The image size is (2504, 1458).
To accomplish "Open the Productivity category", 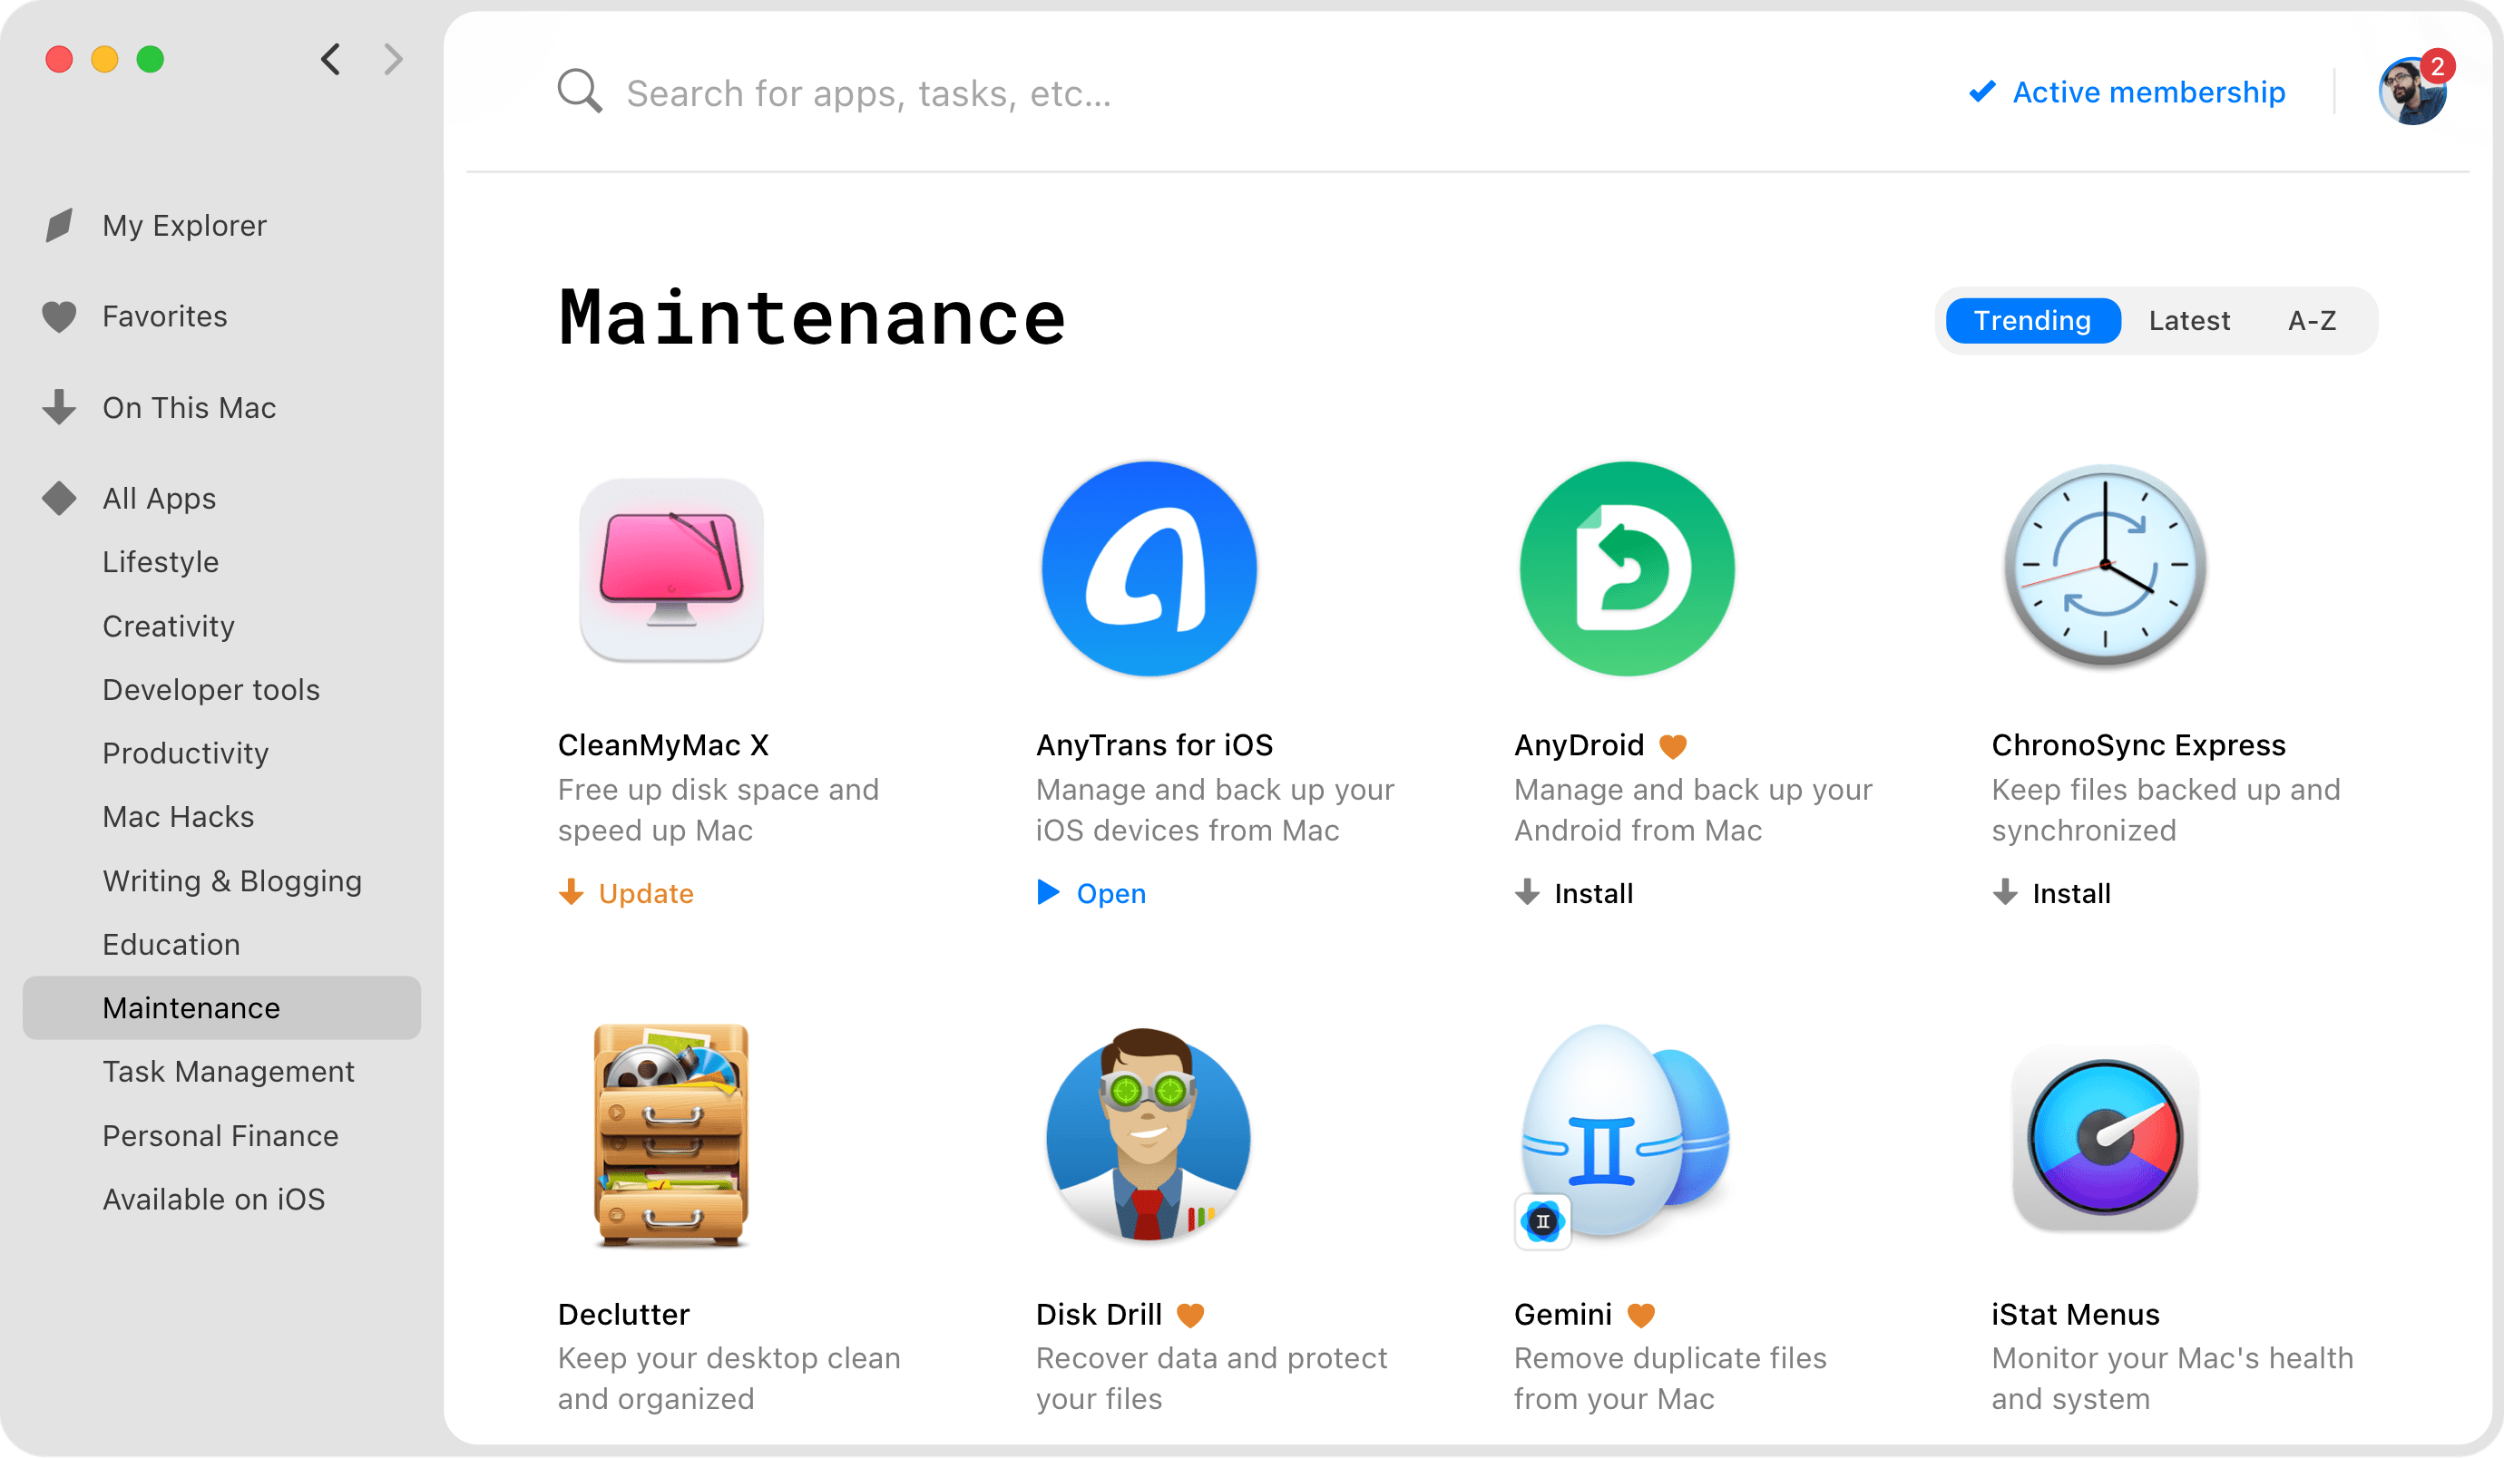I will tap(185, 753).
